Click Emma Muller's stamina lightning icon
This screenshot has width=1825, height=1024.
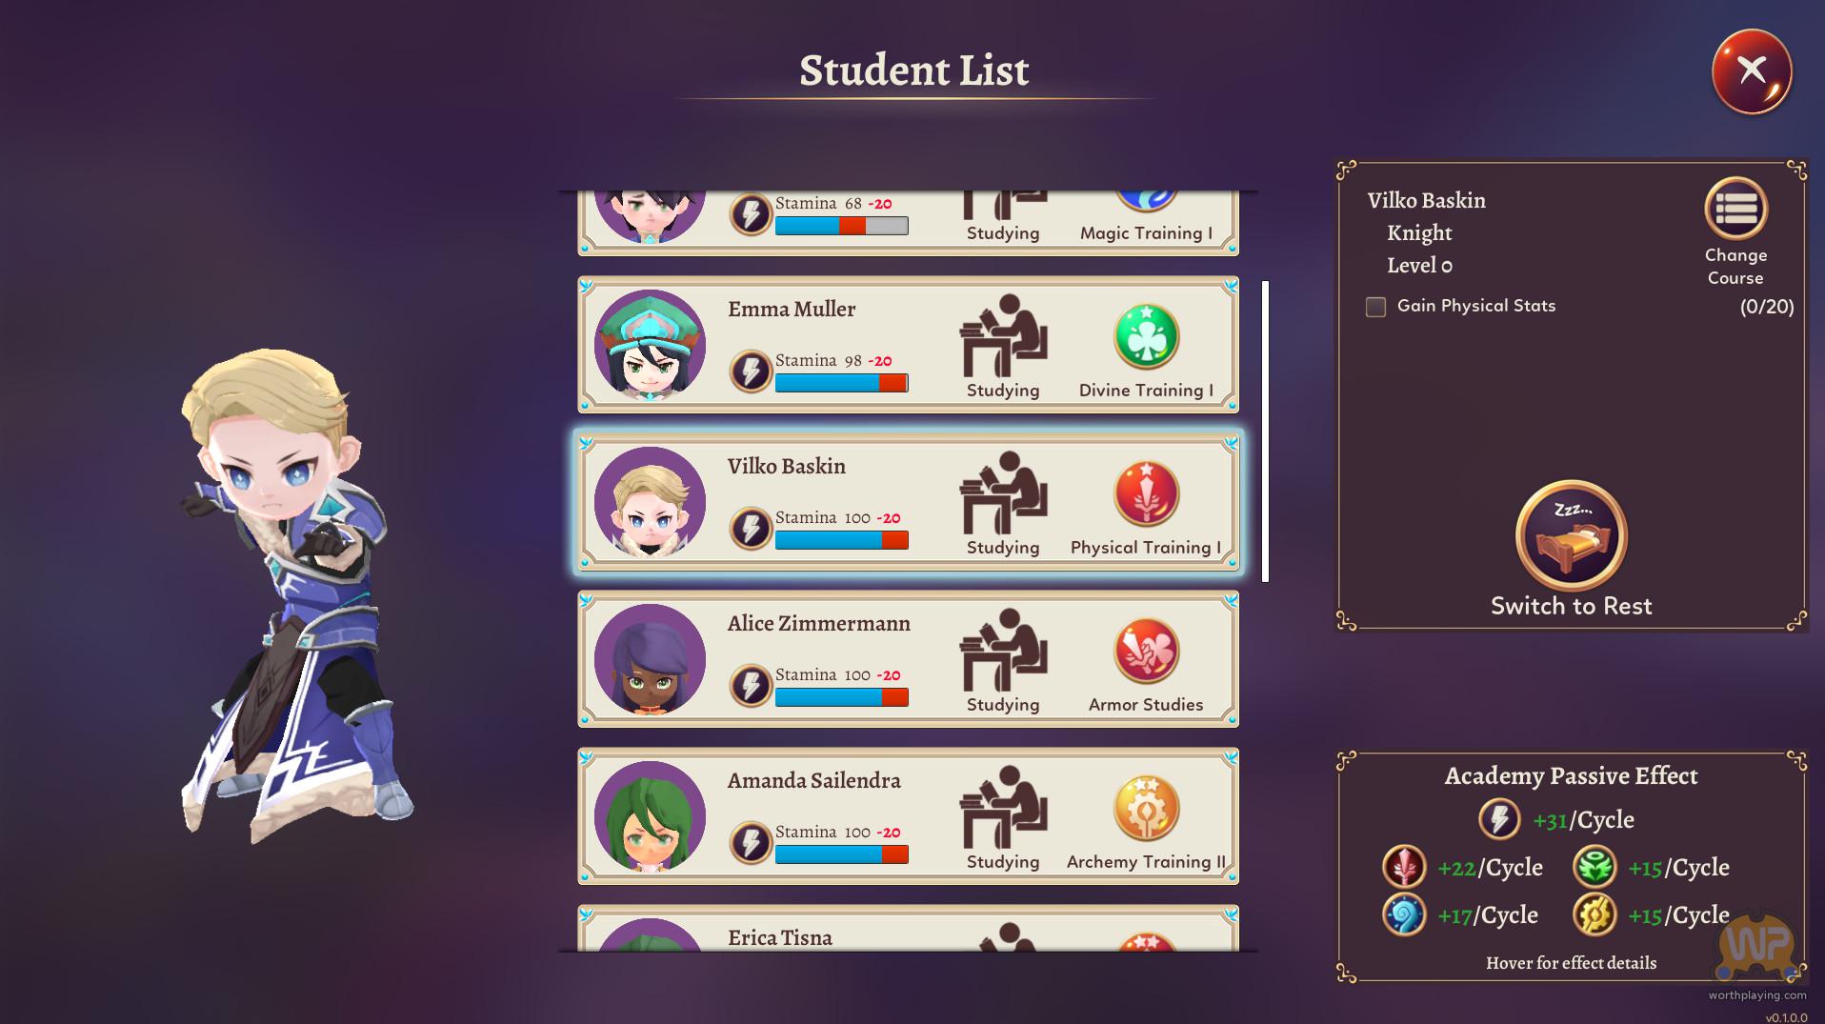coord(751,371)
